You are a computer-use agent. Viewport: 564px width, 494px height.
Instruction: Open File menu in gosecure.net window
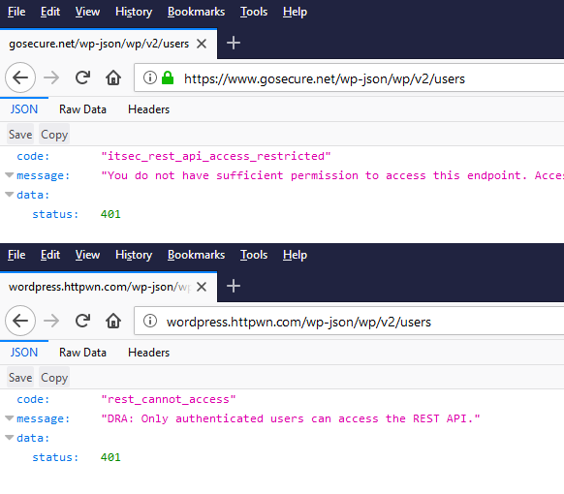(16, 12)
